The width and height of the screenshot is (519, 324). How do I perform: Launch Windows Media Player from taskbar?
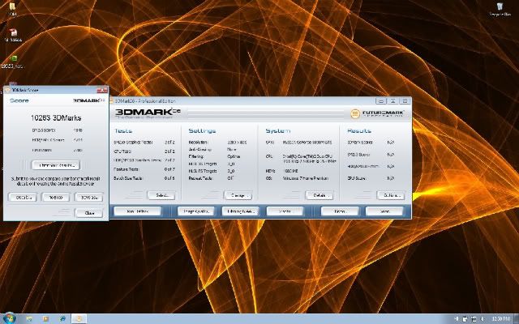pyautogui.click(x=45, y=319)
